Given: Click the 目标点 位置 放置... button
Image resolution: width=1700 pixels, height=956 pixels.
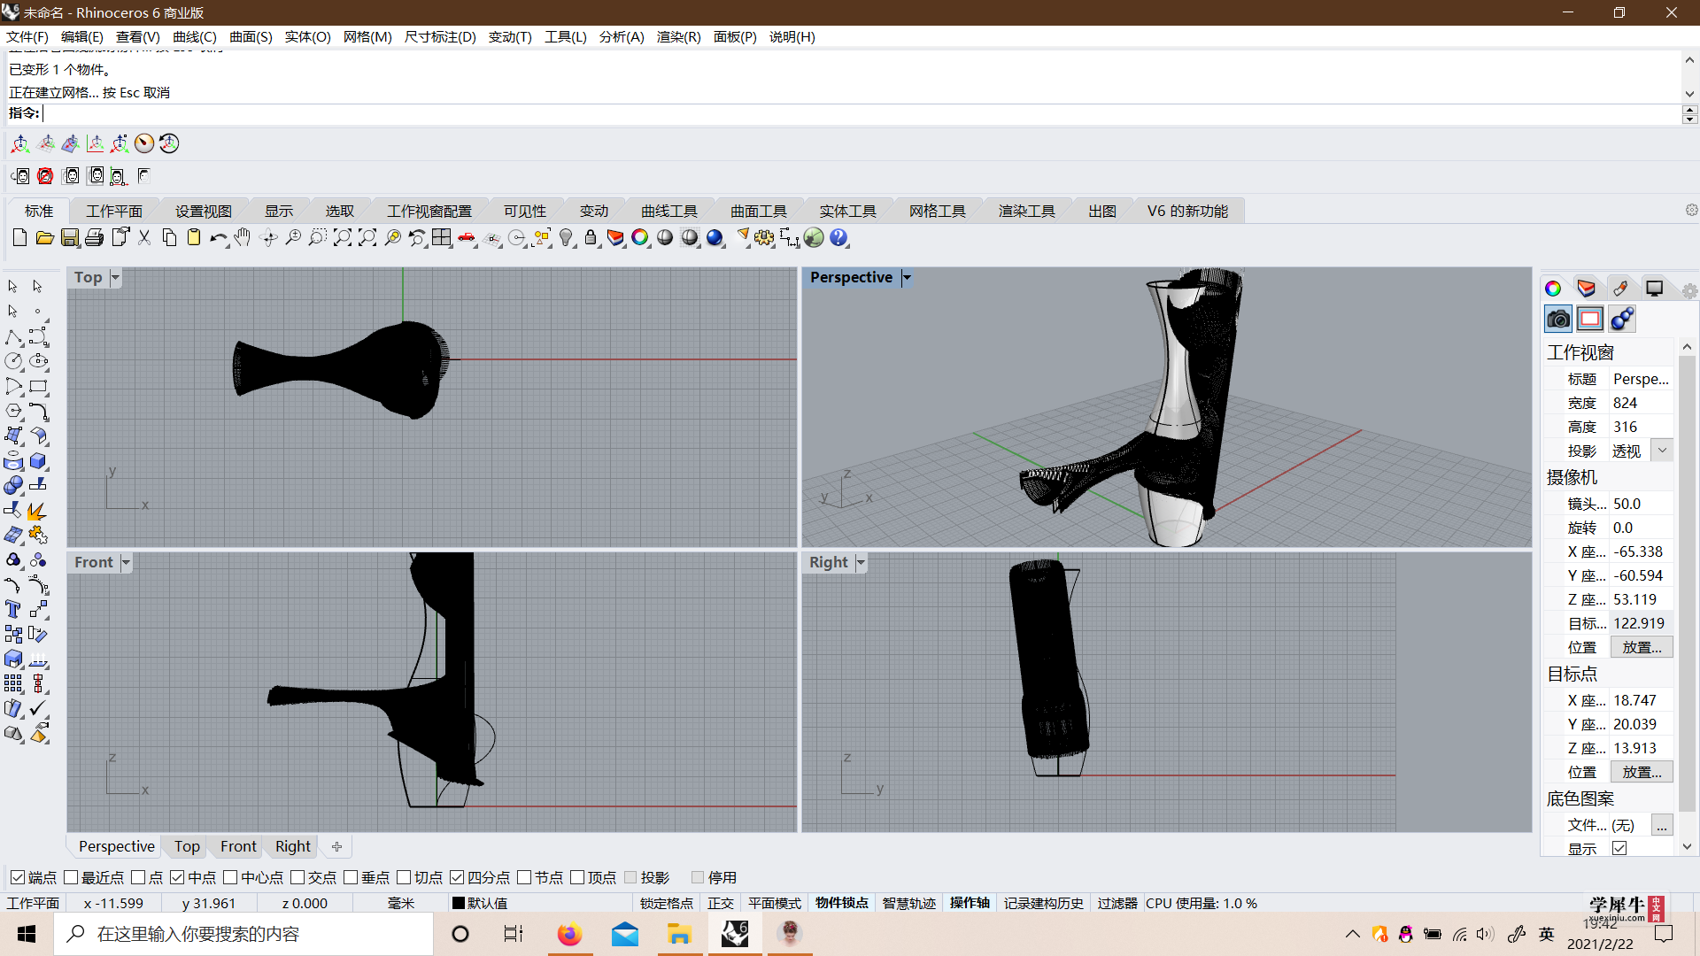Looking at the screenshot, I should coord(1641,772).
